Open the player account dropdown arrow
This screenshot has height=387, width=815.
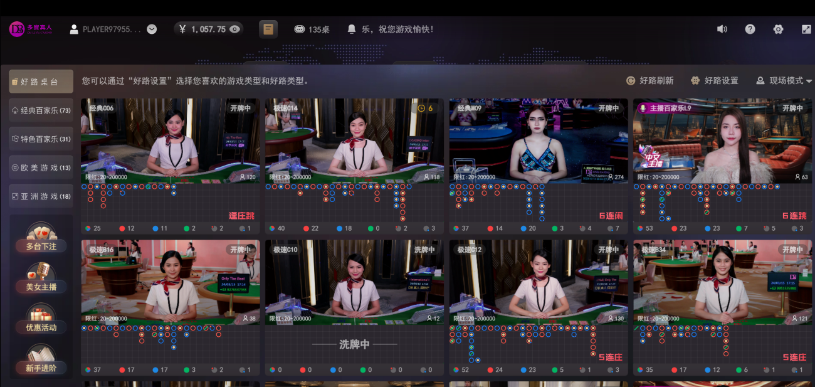pos(152,29)
